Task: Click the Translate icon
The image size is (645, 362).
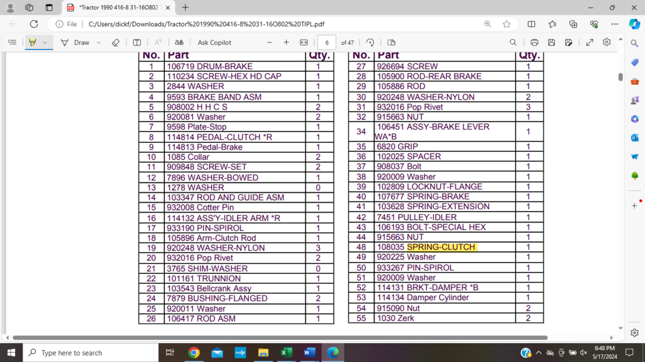Action: (179, 42)
